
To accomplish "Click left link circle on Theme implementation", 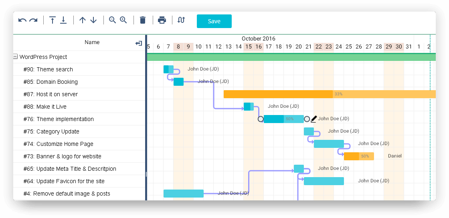I will coord(261,119).
